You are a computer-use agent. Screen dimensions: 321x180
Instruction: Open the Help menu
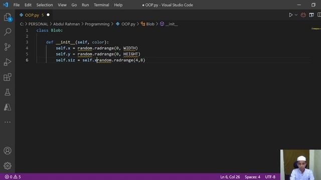(118, 5)
